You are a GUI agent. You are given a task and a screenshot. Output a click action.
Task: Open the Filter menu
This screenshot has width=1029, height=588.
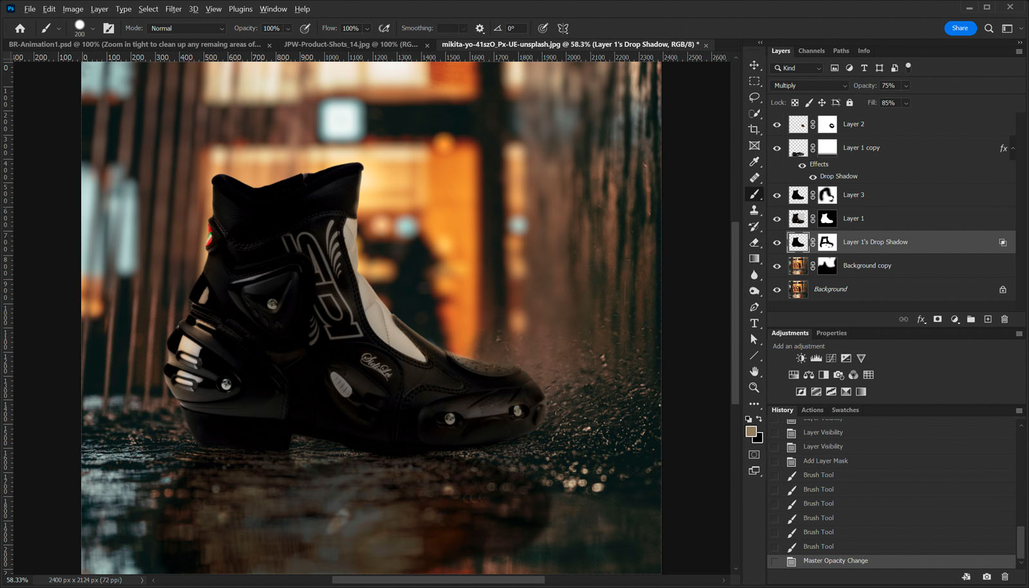(x=174, y=9)
